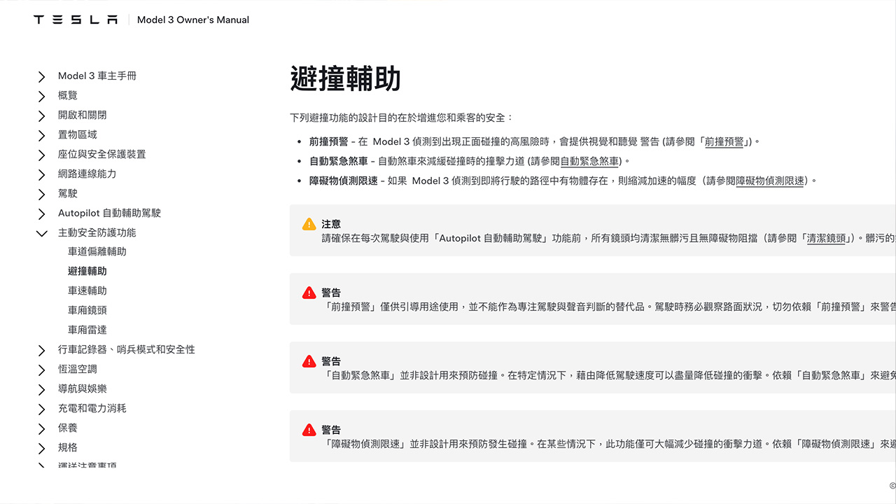Screen dimensions: 896x504
Task: Expand the 概覽 section chevron
Action: (42, 96)
